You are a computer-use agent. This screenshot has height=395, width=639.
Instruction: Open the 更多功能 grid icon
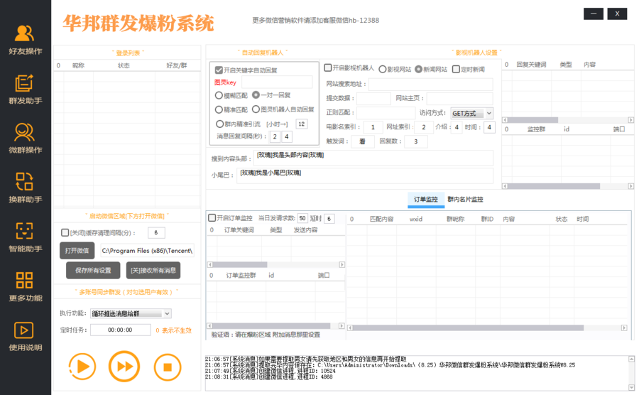tap(24, 281)
